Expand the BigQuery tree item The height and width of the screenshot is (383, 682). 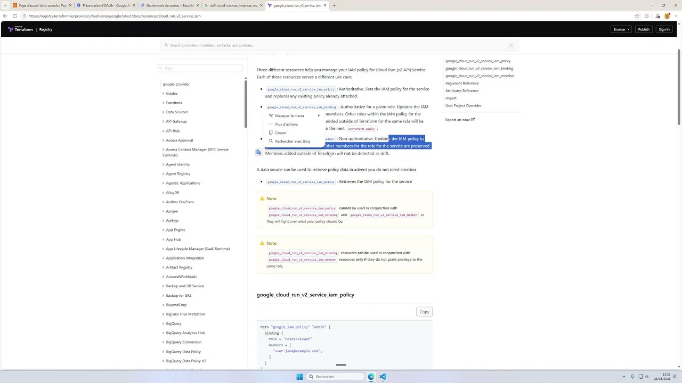173,323
